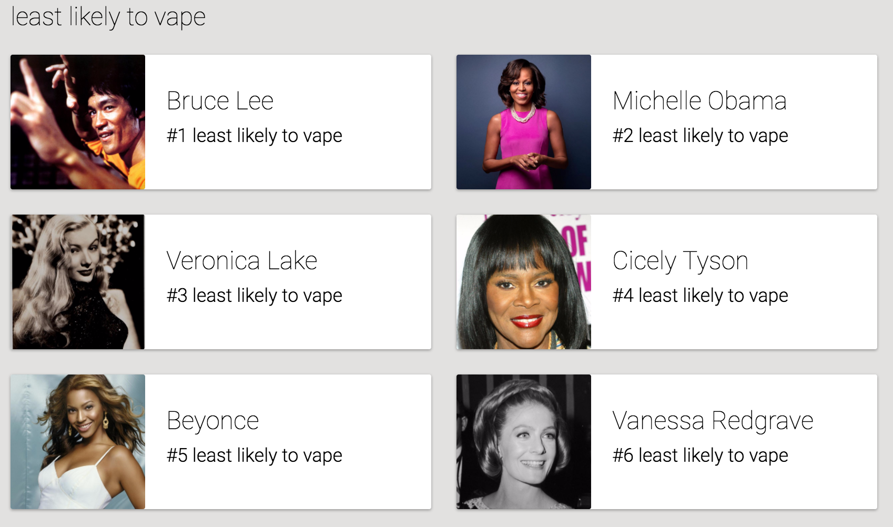The height and width of the screenshot is (527, 893).
Task: Click '#2 least likely to vape' text
Action: point(701,136)
